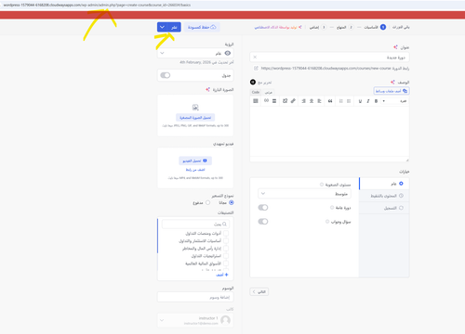Viewport: 465px width, 334px height.
Task: Click the image placeholder icon in thumbnail box
Action: coord(195,108)
